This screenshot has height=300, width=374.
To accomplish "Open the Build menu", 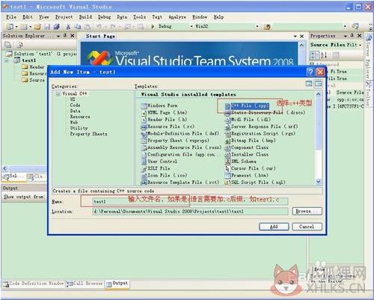I will pyautogui.click(x=85, y=17).
